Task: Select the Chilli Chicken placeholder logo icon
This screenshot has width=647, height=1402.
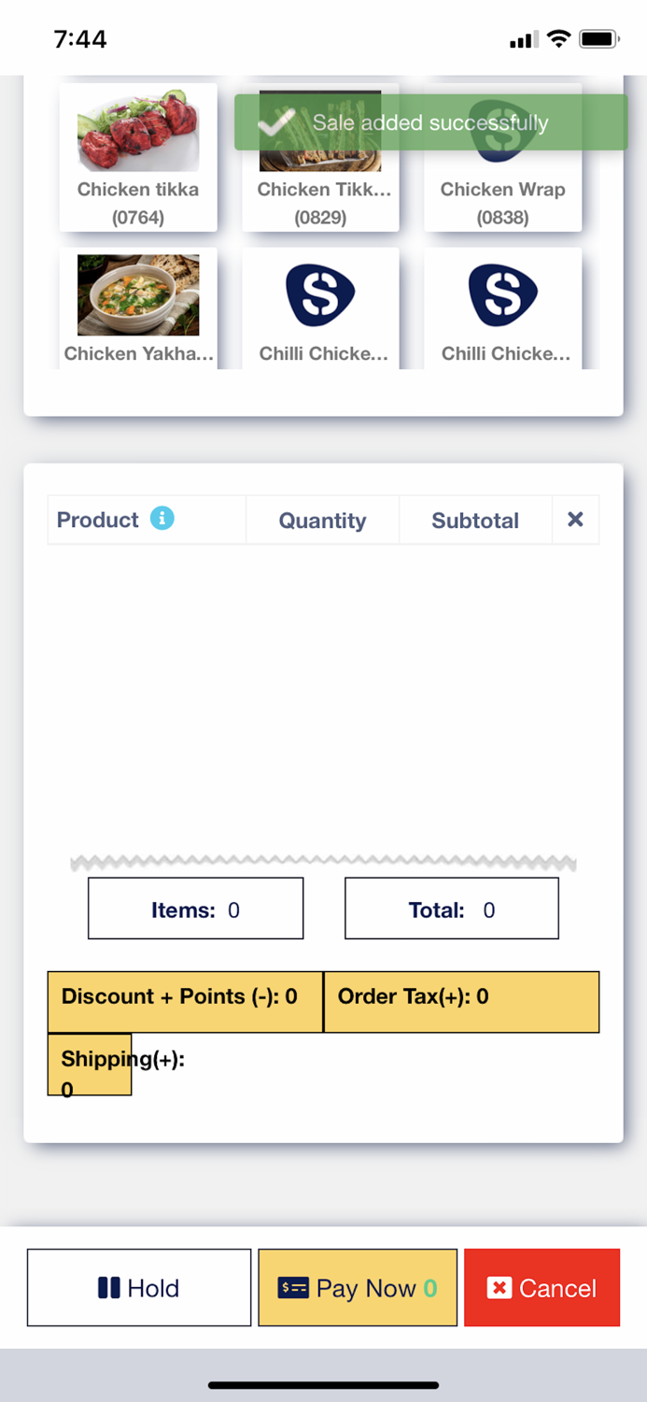Action: point(320,293)
